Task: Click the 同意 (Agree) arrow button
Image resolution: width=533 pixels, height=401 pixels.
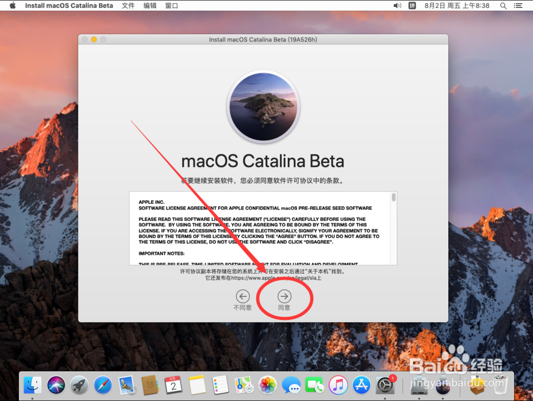Action: (284, 296)
